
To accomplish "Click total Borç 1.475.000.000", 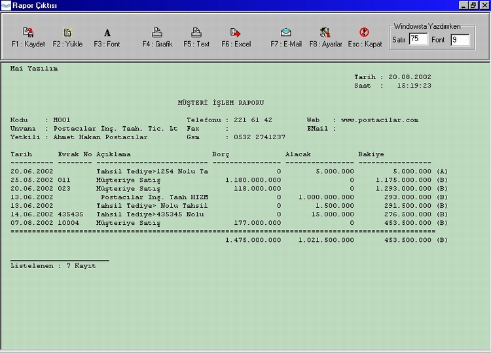I will [253, 240].
